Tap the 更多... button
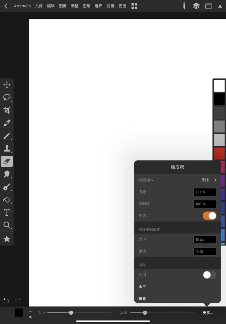The image size is (226, 324). pyautogui.click(x=208, y=313)
